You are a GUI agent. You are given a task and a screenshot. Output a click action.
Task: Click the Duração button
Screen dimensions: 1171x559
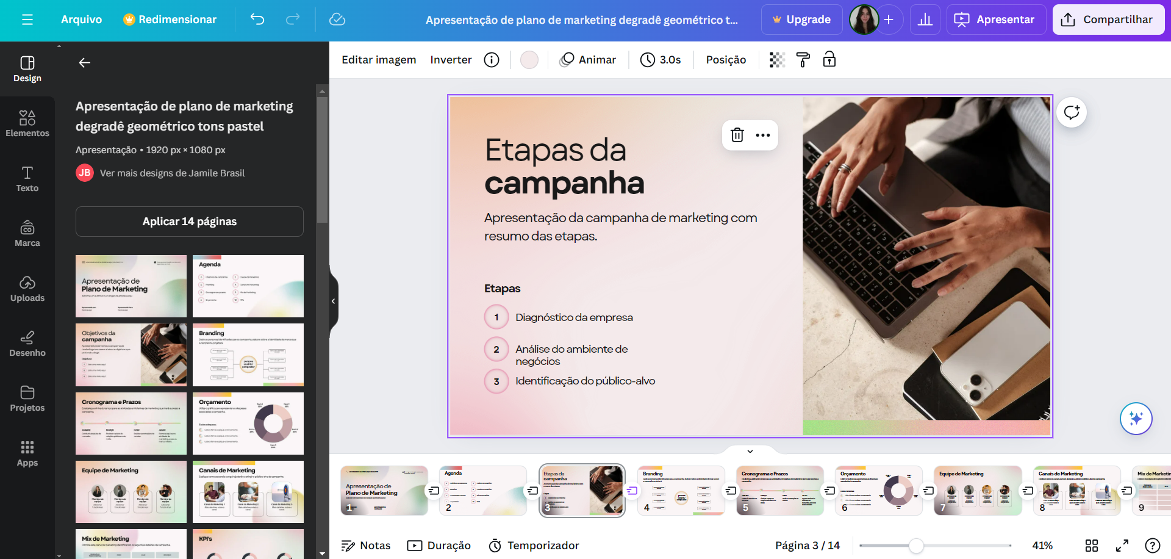click(439, 546)
